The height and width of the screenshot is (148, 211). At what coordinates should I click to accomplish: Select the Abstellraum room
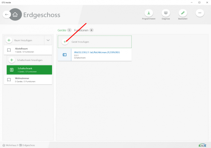point(28,50)
